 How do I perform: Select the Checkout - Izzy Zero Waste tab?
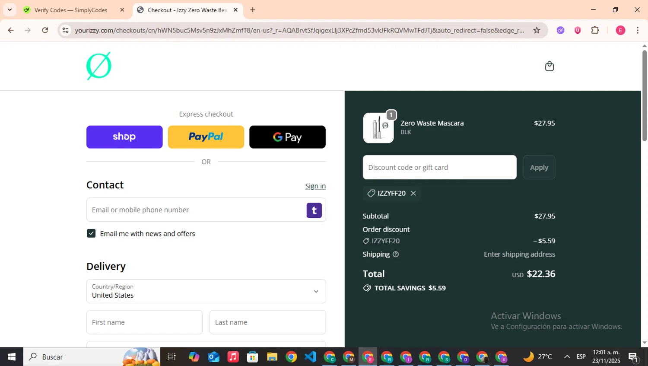pos(187,10)
